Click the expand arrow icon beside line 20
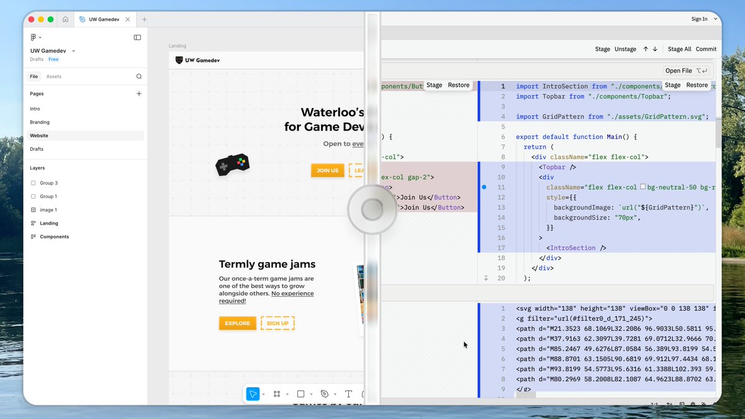 pyautogui.click(x=486, y=278)
